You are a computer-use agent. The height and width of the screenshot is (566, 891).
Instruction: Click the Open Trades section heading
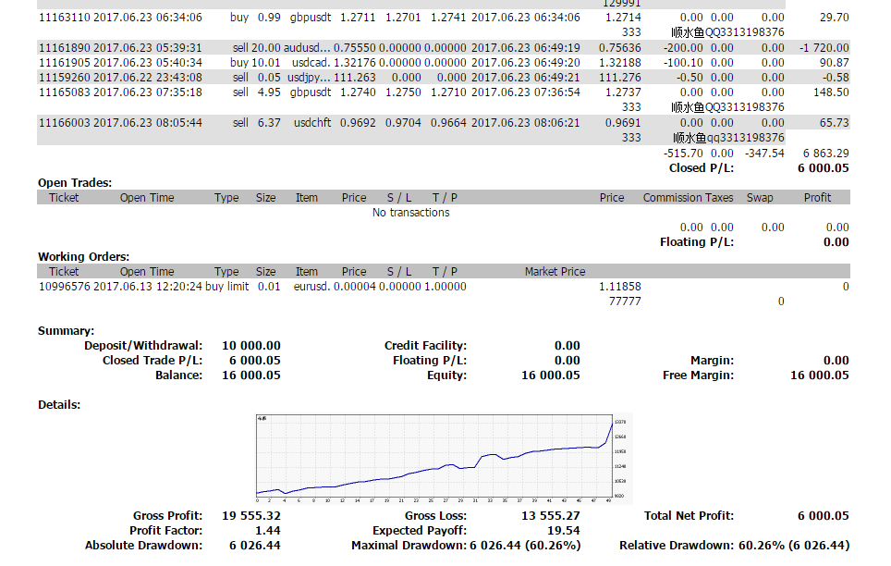pos(75,183)
